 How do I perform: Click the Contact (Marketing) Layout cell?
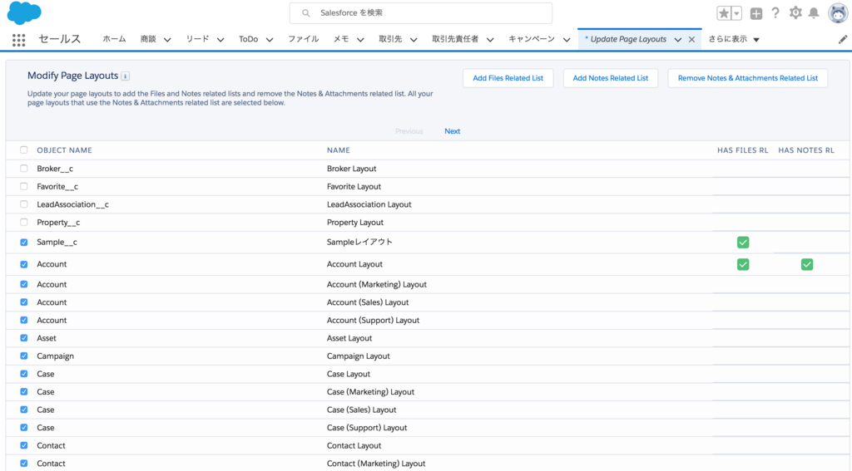pos(376,464)
